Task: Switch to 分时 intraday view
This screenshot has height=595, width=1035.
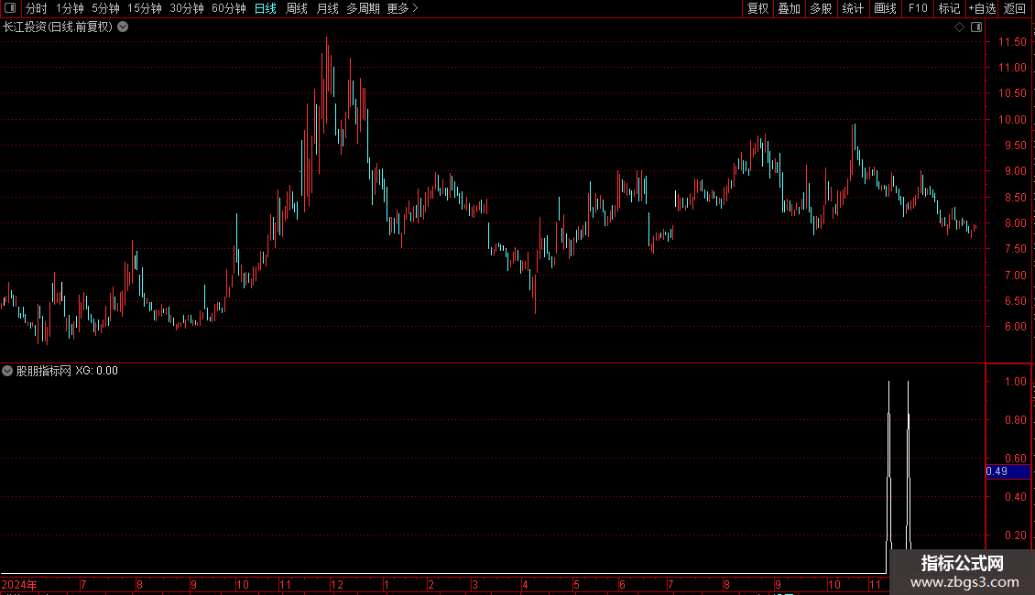Action: (37, 8)
